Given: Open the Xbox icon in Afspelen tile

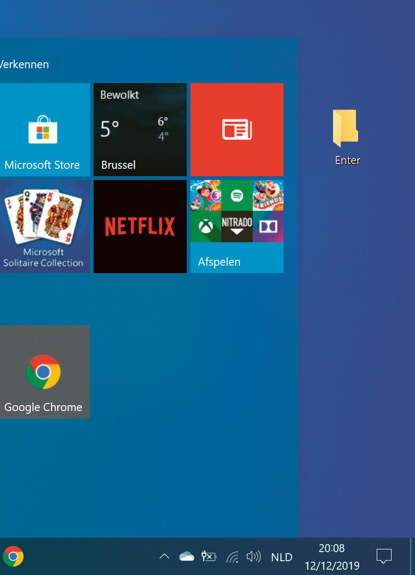Looking at the screenshot, I should click(x=206, y=227).
